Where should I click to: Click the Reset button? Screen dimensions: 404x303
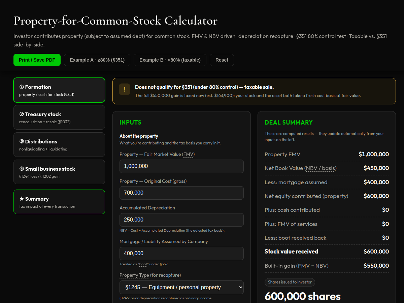tap(222, 60)
